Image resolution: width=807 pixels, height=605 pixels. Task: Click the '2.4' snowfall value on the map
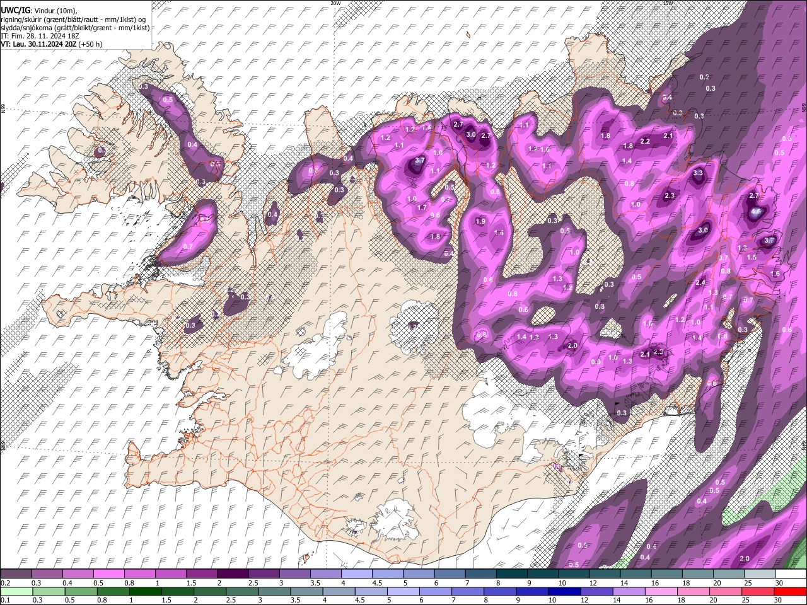pos(700,282)
